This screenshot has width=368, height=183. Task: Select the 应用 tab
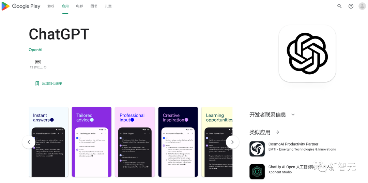tap(65, 6)
